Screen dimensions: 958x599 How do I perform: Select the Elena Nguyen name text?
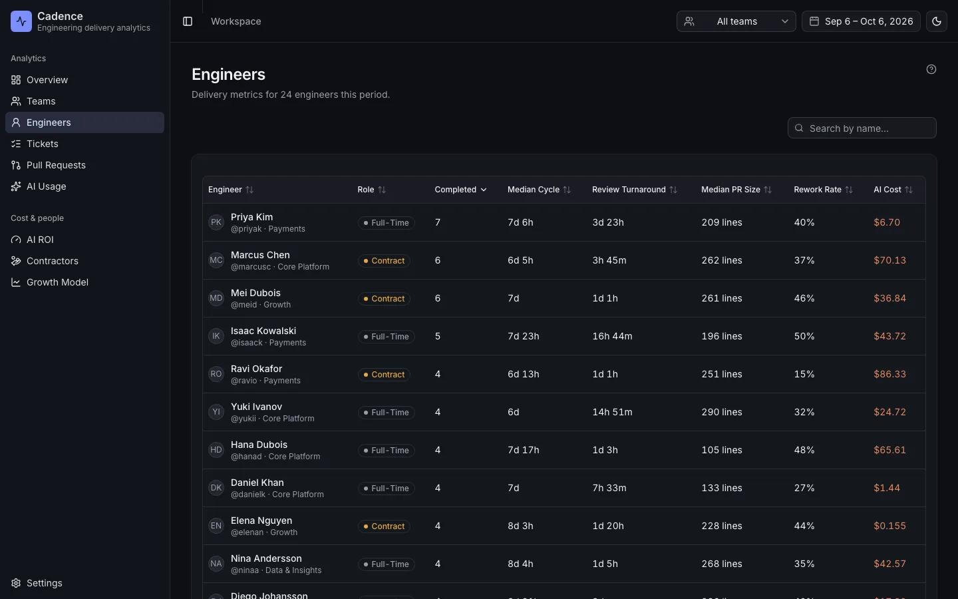click(261, 520)
